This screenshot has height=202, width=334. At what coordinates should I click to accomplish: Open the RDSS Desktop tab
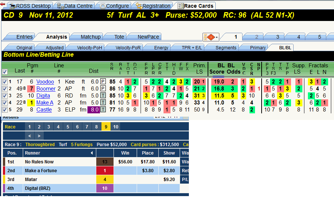(30, 6)
